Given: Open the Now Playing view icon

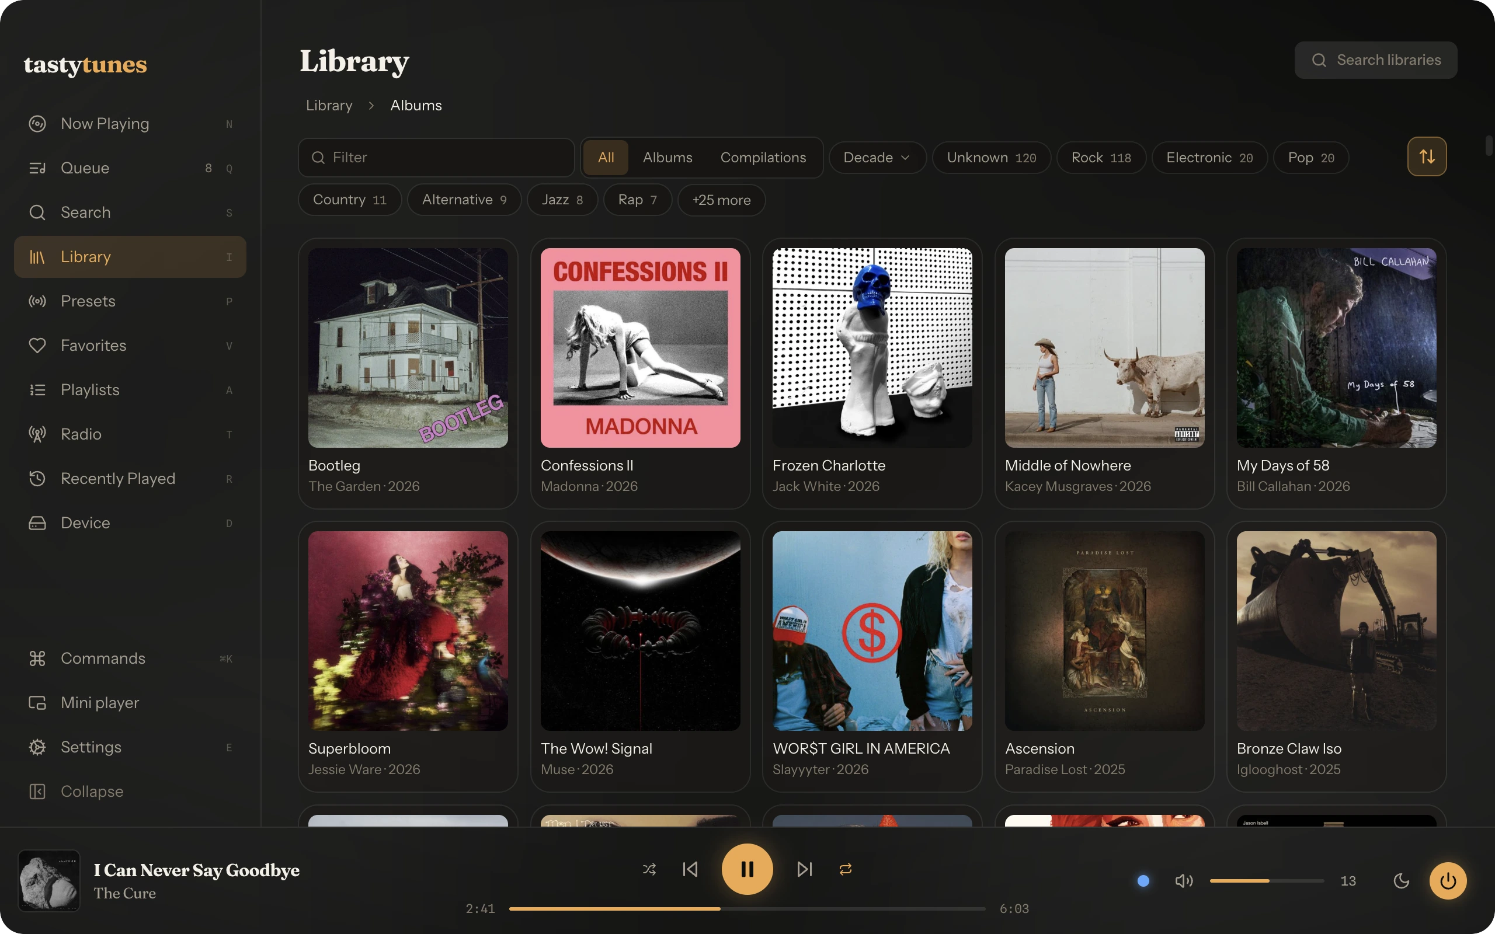Looking at the screenshot, I should (x=37, y=124).
